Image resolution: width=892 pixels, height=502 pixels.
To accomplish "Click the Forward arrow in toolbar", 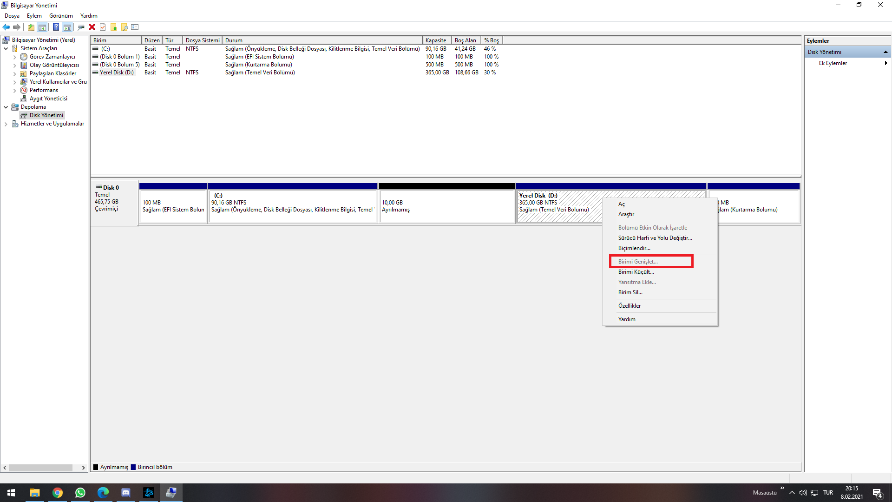I will (17, 27).
